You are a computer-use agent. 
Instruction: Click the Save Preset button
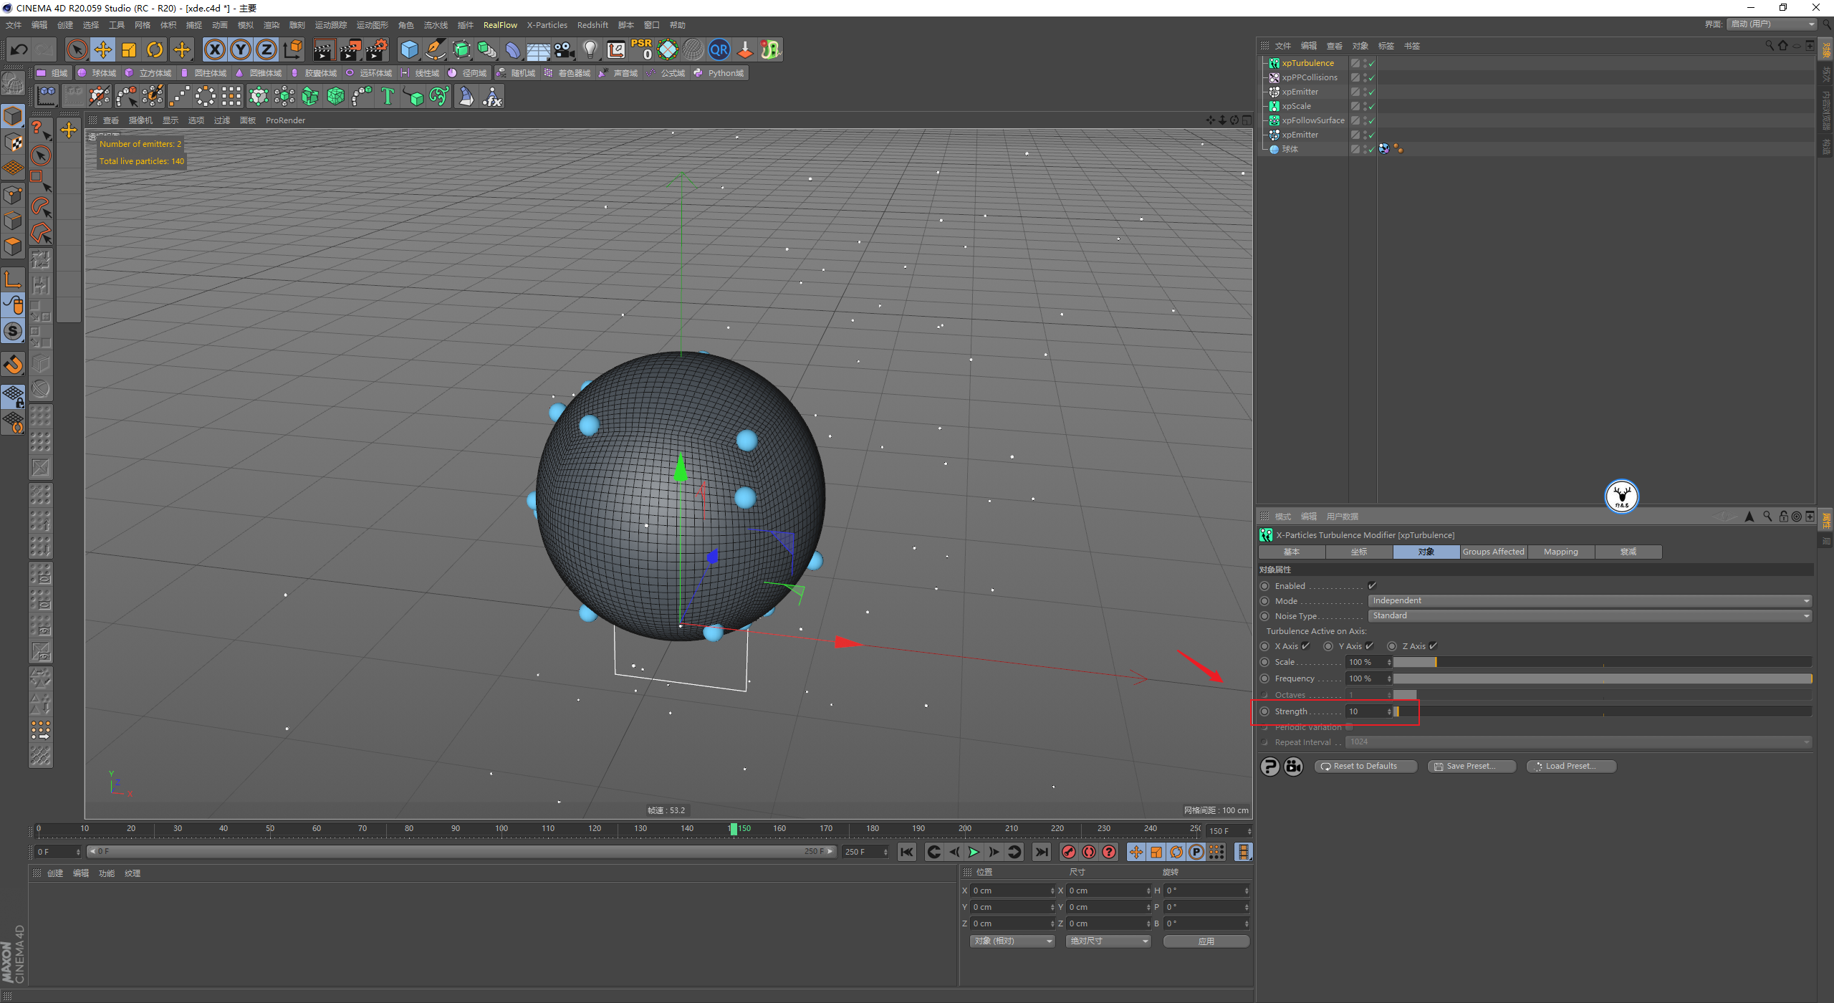1471,767
